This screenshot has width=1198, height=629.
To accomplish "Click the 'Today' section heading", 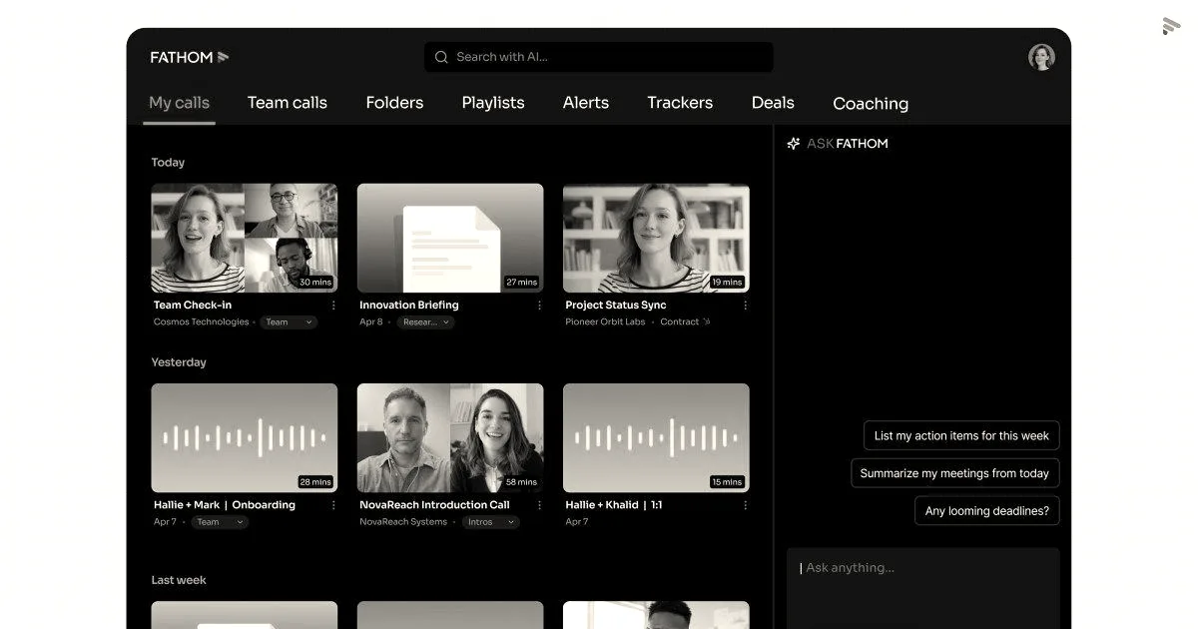I will click(x=168, y=163).
